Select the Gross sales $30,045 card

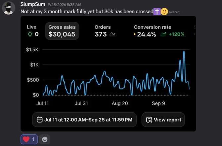pos(62,31)
